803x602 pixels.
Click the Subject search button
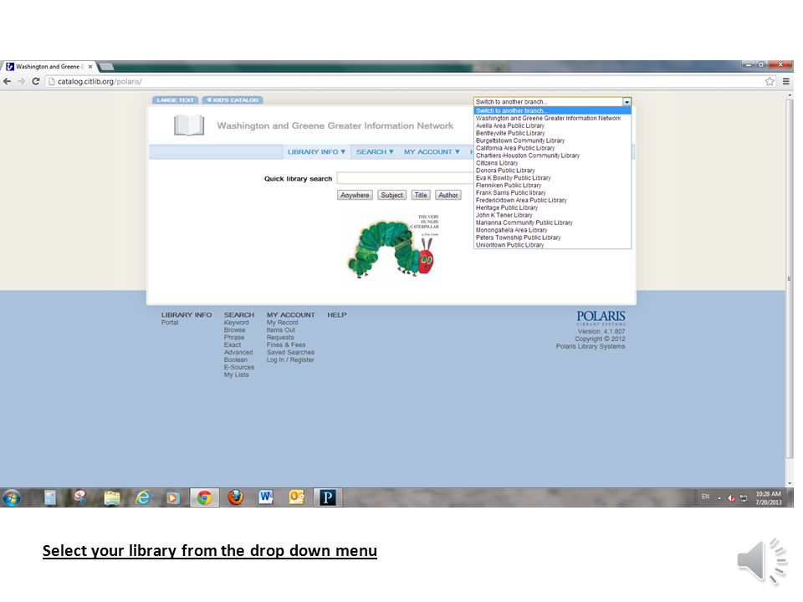pyautogui.click(x=391, y=195)
